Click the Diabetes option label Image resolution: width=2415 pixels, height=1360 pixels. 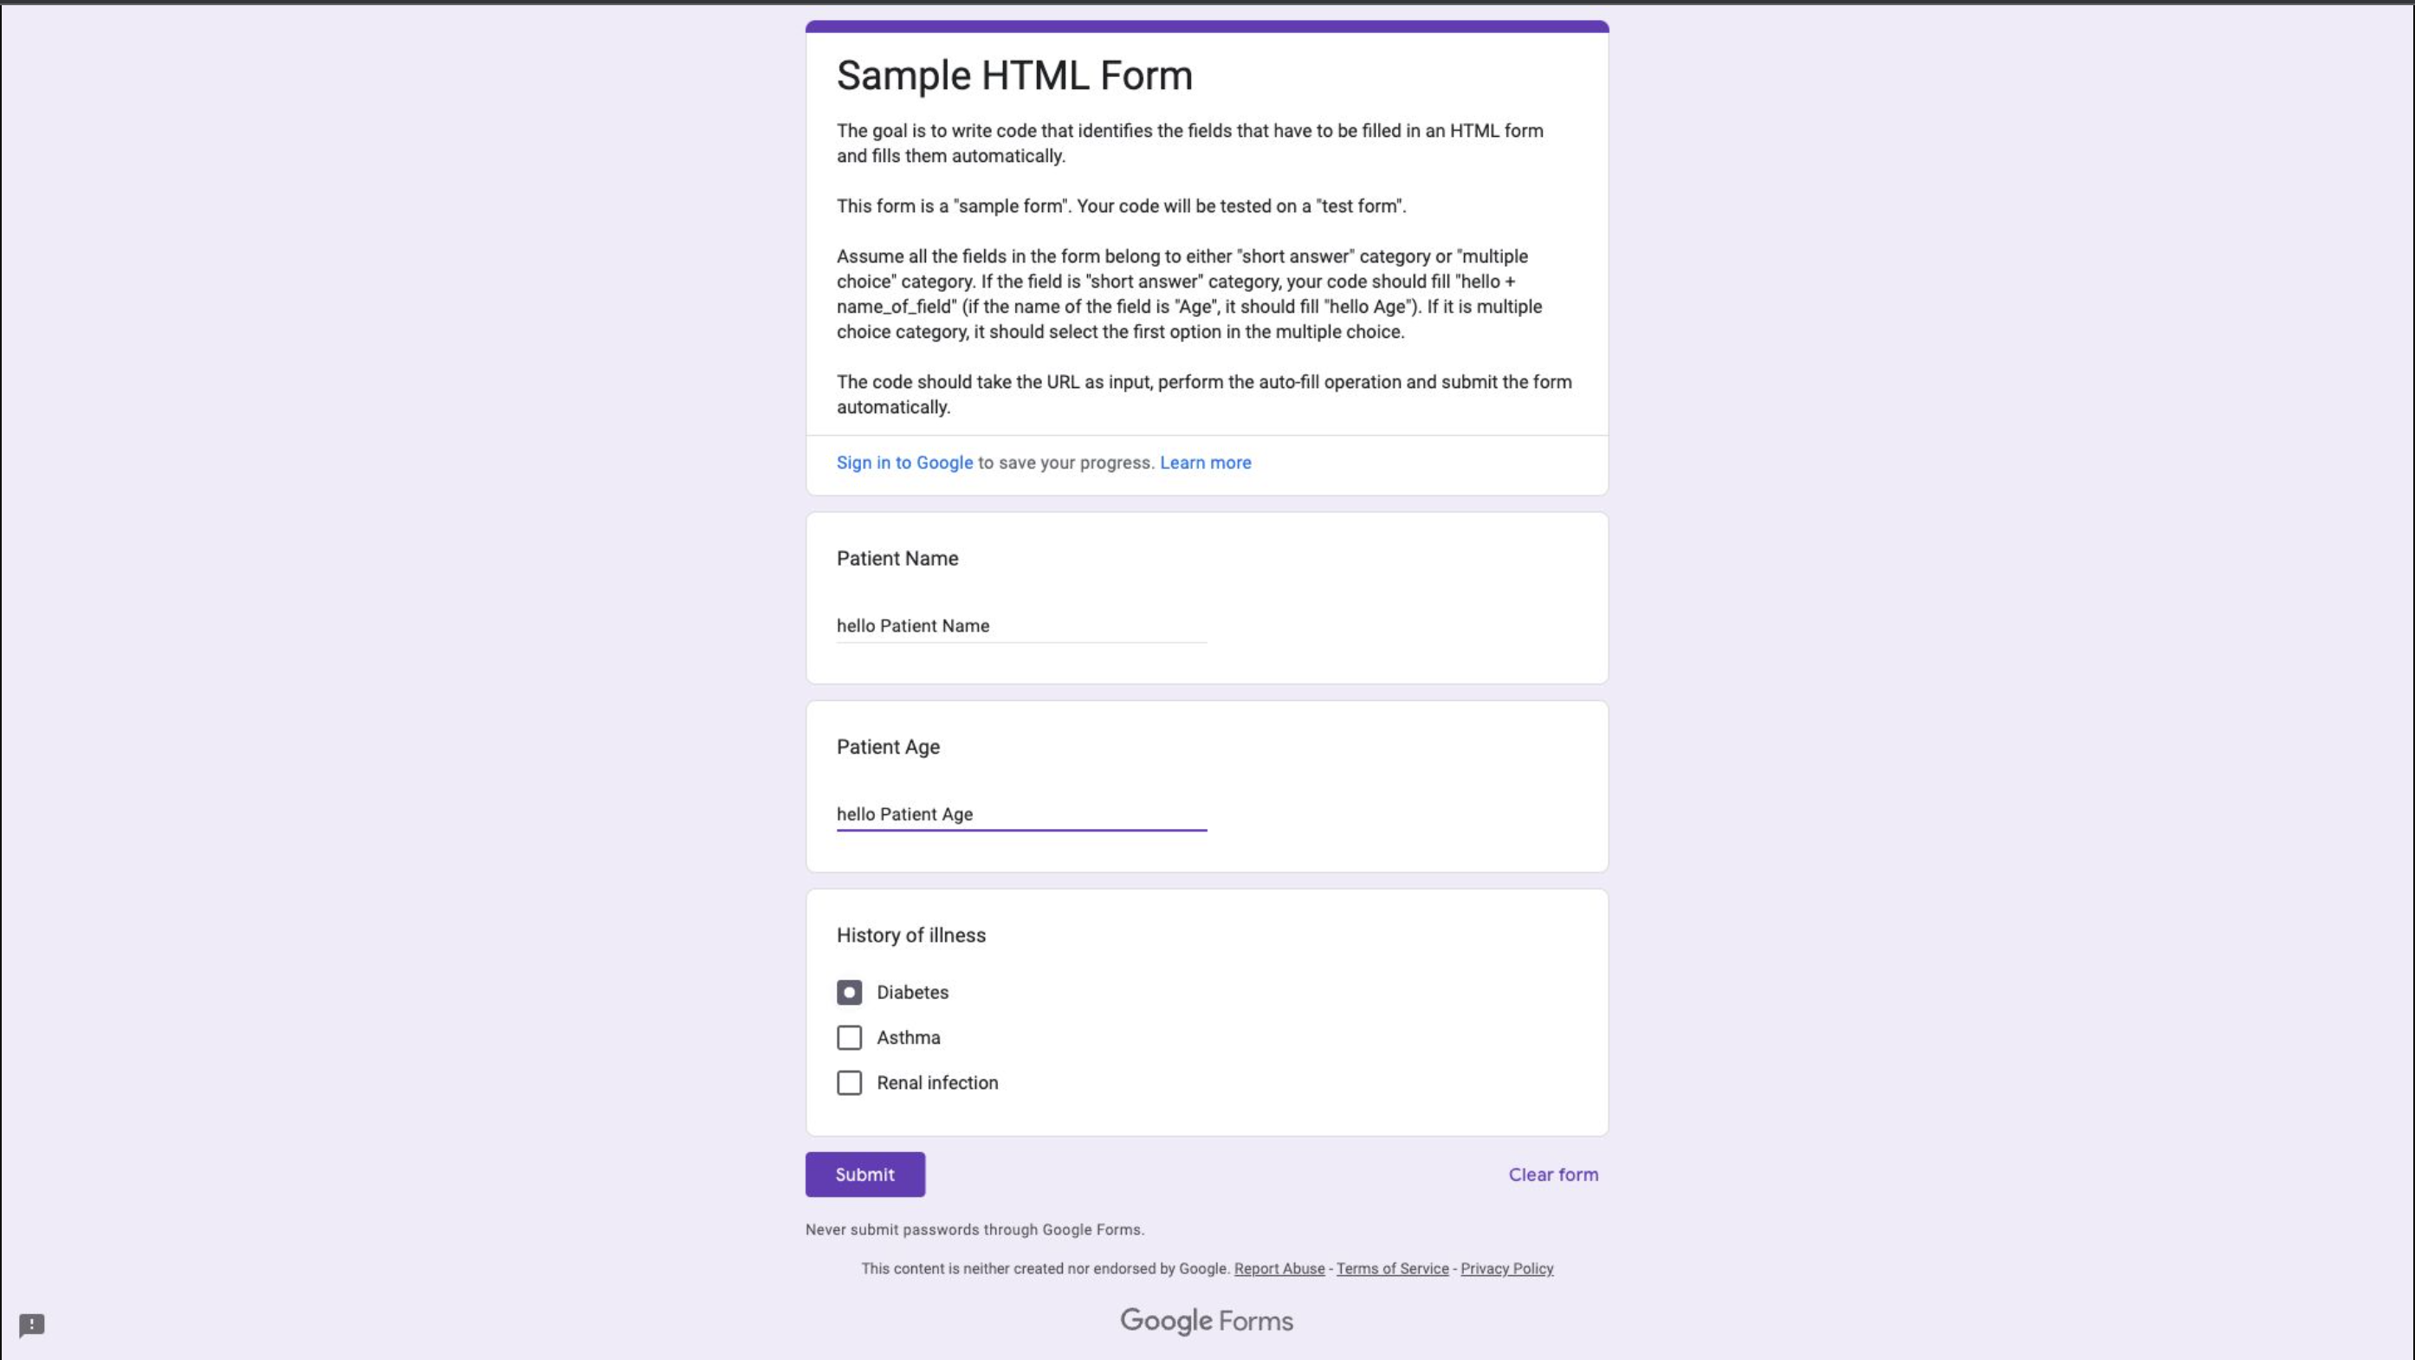pyautogui.click(x=911, y=992)
